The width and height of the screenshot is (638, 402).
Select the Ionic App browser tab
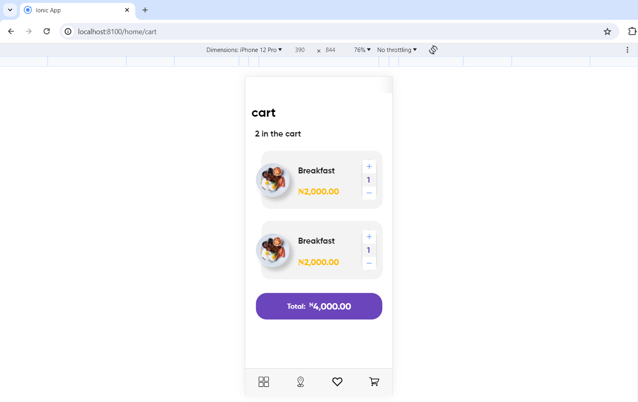(x=71, y=10)
